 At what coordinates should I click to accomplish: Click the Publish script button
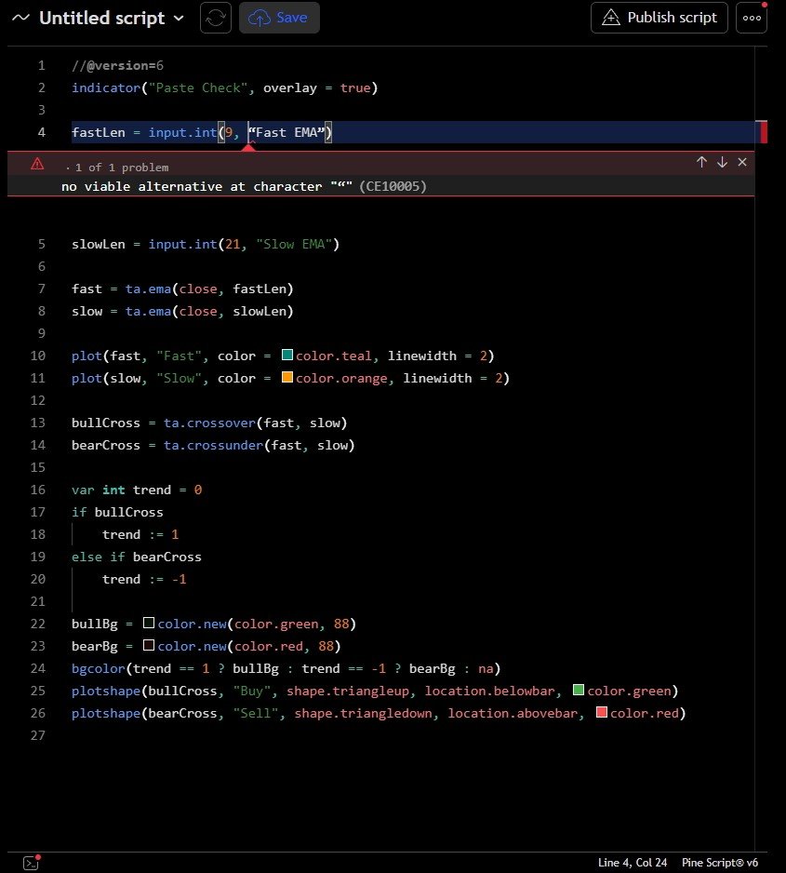click(x=659, y=18)
